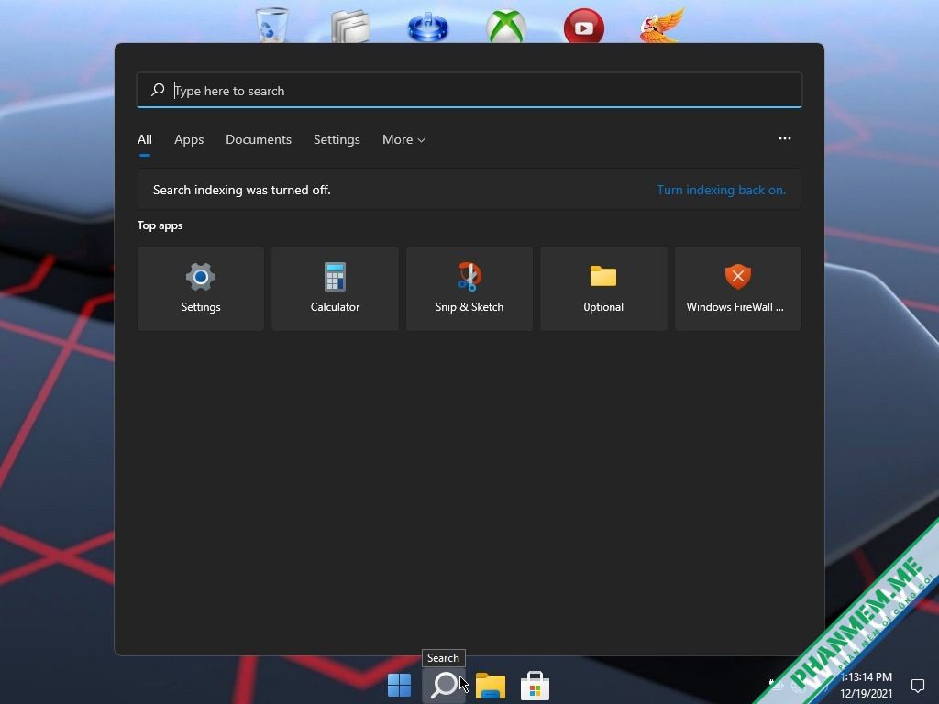Open the phoenix bird dock icon
The image size is (939, 704).
pos(662,25)
